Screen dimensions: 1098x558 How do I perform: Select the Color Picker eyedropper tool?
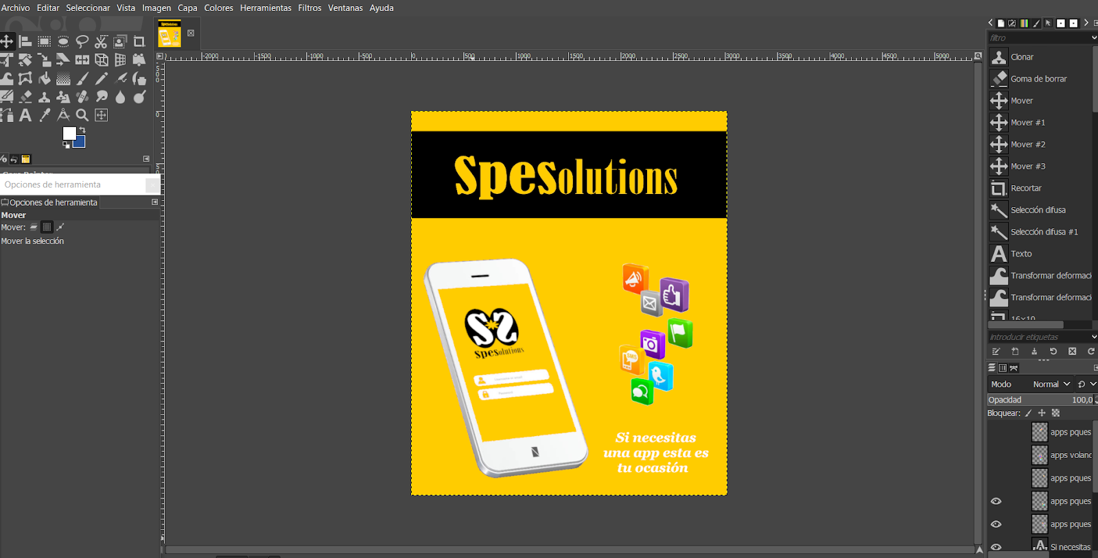(x=44, y=115)
